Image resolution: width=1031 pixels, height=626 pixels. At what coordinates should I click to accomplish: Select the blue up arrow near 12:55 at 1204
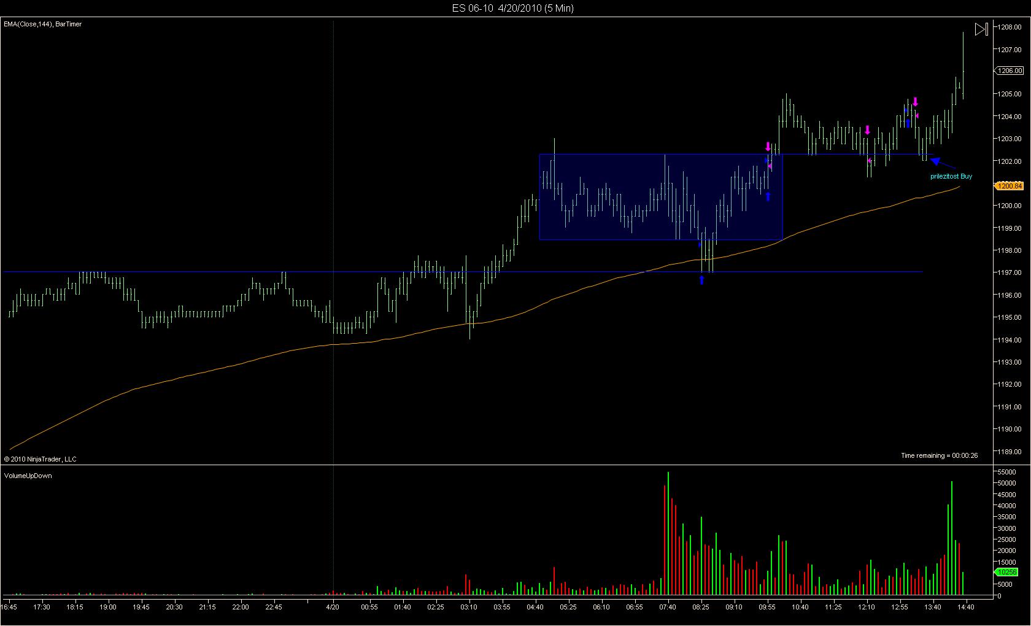[x=908, y=123]
